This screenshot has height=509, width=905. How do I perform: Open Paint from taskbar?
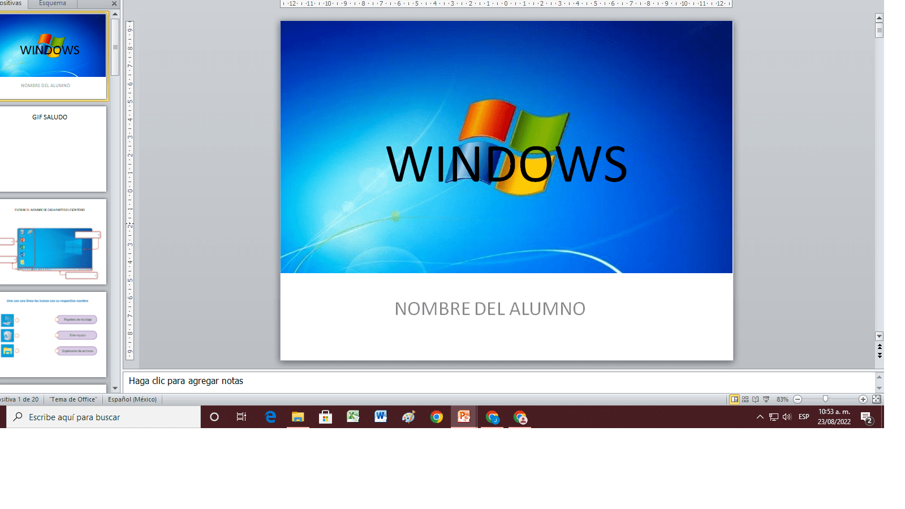coord(408,417)
